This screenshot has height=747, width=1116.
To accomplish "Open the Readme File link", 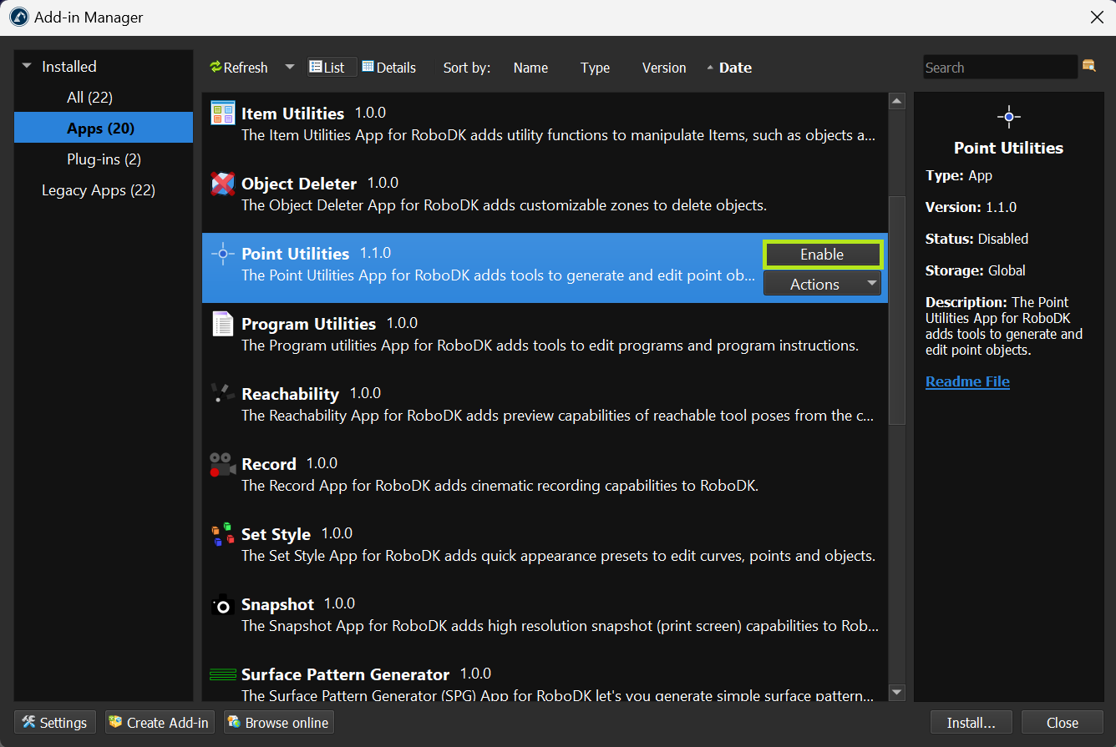I will point(967,381).
